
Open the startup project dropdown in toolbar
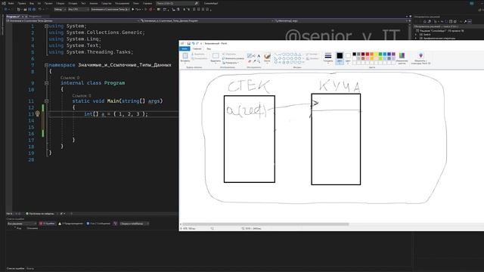pos(110,9)
